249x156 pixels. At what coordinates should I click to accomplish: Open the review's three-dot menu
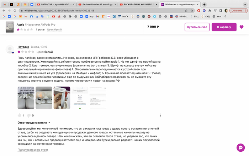click(x=160, y=115)
